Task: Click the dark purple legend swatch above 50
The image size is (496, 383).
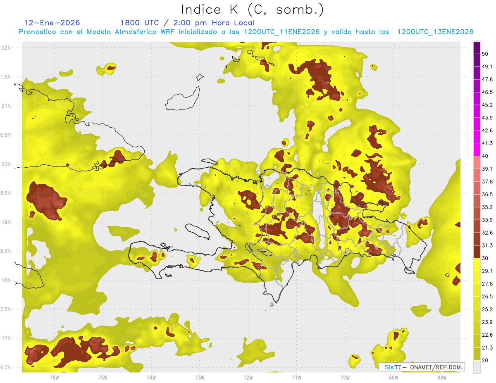Action: click(477, 48)
